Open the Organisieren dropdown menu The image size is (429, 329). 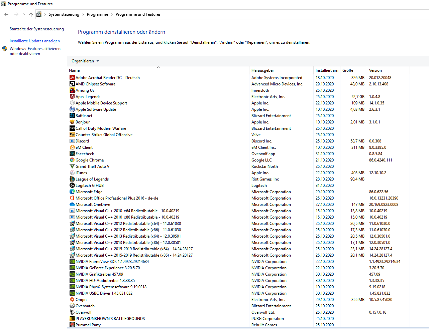pyautogui.click(x=85, y=61)
